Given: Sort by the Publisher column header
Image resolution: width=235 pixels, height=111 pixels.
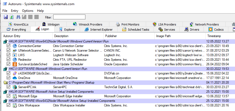Looking at the screenshot, I should pos(129,36).
